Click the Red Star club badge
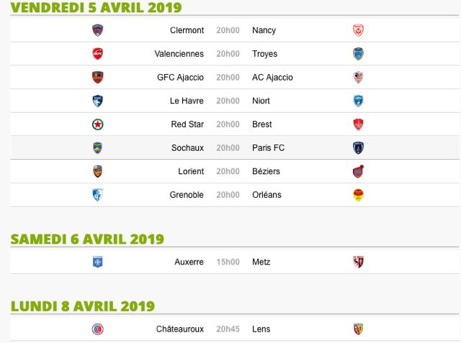 pyautogui.click(x=98, y=124)
